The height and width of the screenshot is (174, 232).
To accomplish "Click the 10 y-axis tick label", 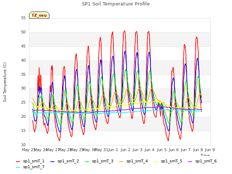I will [x=23, y=145].
